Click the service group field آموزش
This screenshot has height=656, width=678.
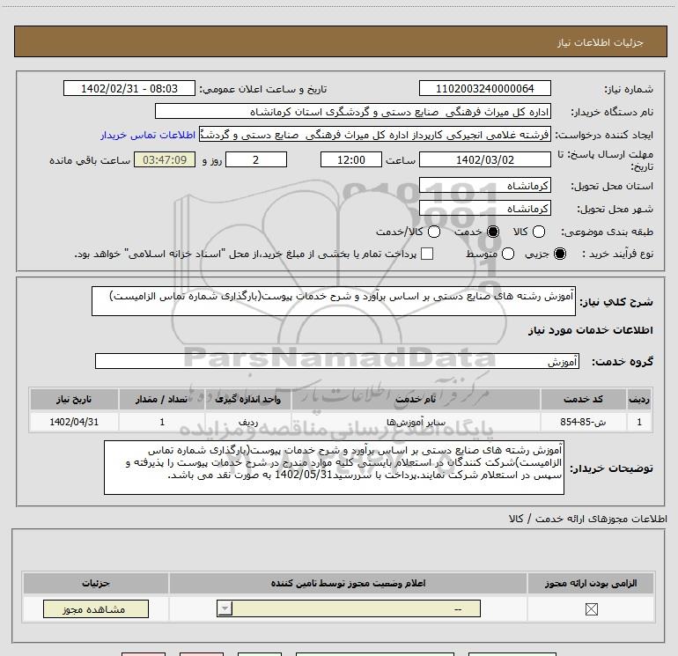337,361
